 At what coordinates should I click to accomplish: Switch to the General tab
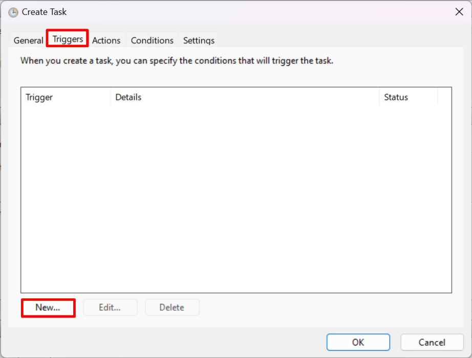28,40
